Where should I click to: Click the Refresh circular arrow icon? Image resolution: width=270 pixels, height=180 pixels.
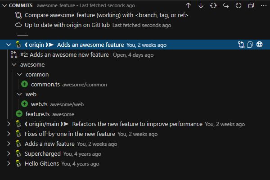[238, 5]
